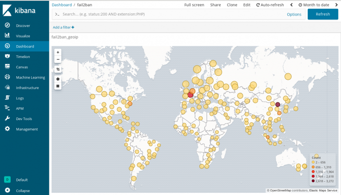This screenshot has height=195, width=341.
Task: Click the Canvas sidebar icon
Action: 7,67
